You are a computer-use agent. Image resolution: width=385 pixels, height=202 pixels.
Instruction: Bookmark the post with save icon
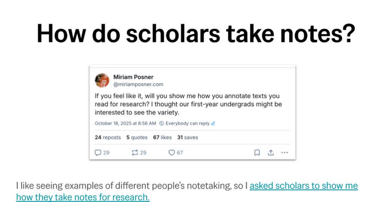click(257, 153)
